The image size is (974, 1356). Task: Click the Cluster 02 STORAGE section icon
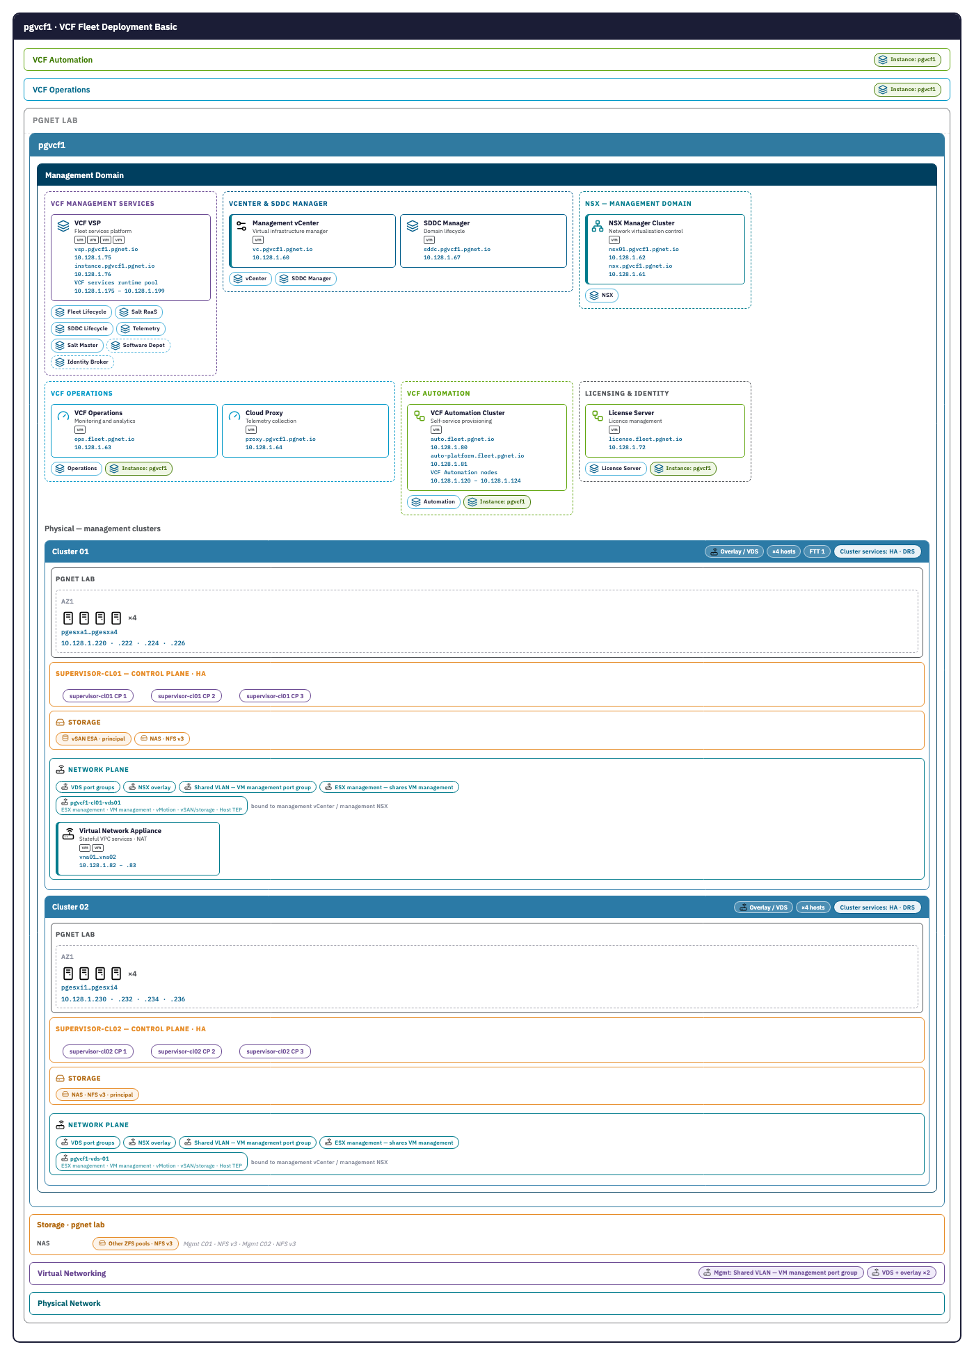point(61,1079)
